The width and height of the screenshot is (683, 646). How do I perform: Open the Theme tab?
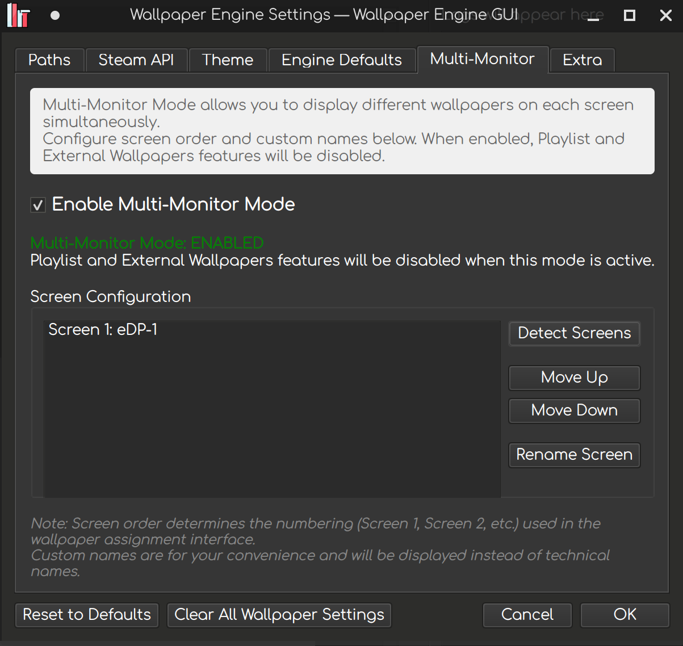pos(228,60)
